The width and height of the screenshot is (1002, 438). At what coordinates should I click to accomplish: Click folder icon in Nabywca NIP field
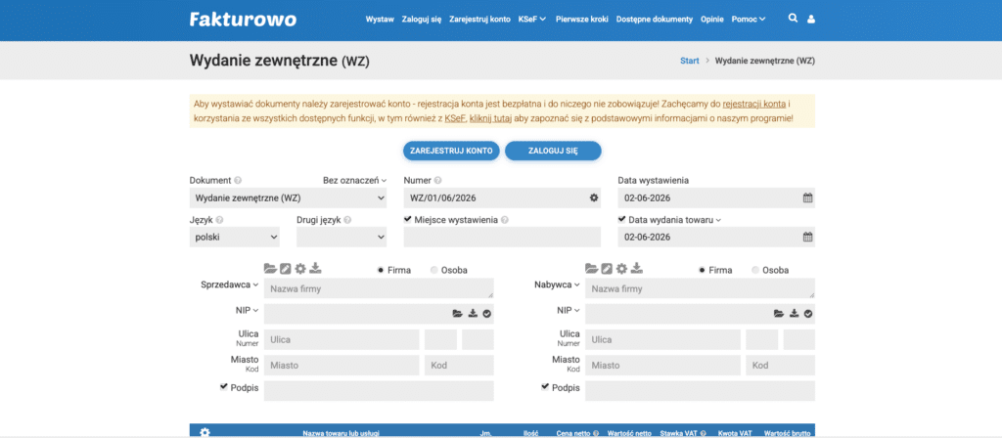point(778,314)
